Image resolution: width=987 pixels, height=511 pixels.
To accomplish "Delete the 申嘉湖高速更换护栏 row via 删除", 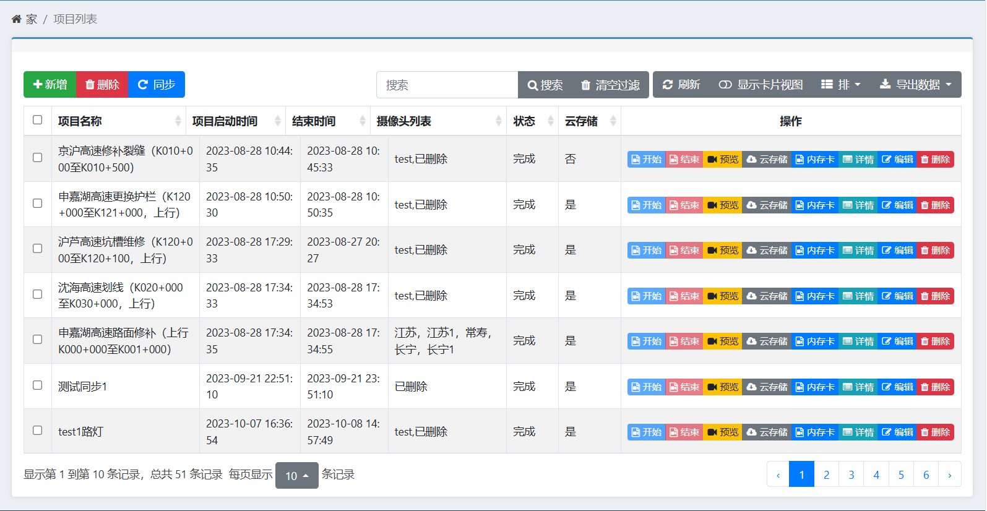I will point(935,205).
